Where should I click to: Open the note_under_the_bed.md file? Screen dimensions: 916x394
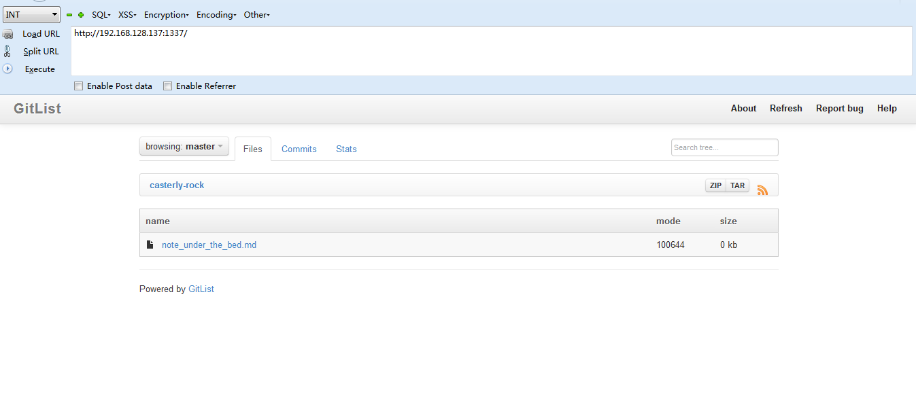[209, 245]
